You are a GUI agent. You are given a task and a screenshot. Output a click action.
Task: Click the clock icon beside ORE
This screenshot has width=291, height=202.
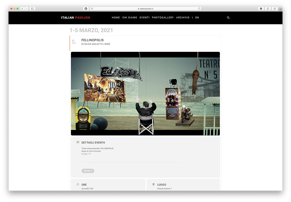click(x=78, y=184)
